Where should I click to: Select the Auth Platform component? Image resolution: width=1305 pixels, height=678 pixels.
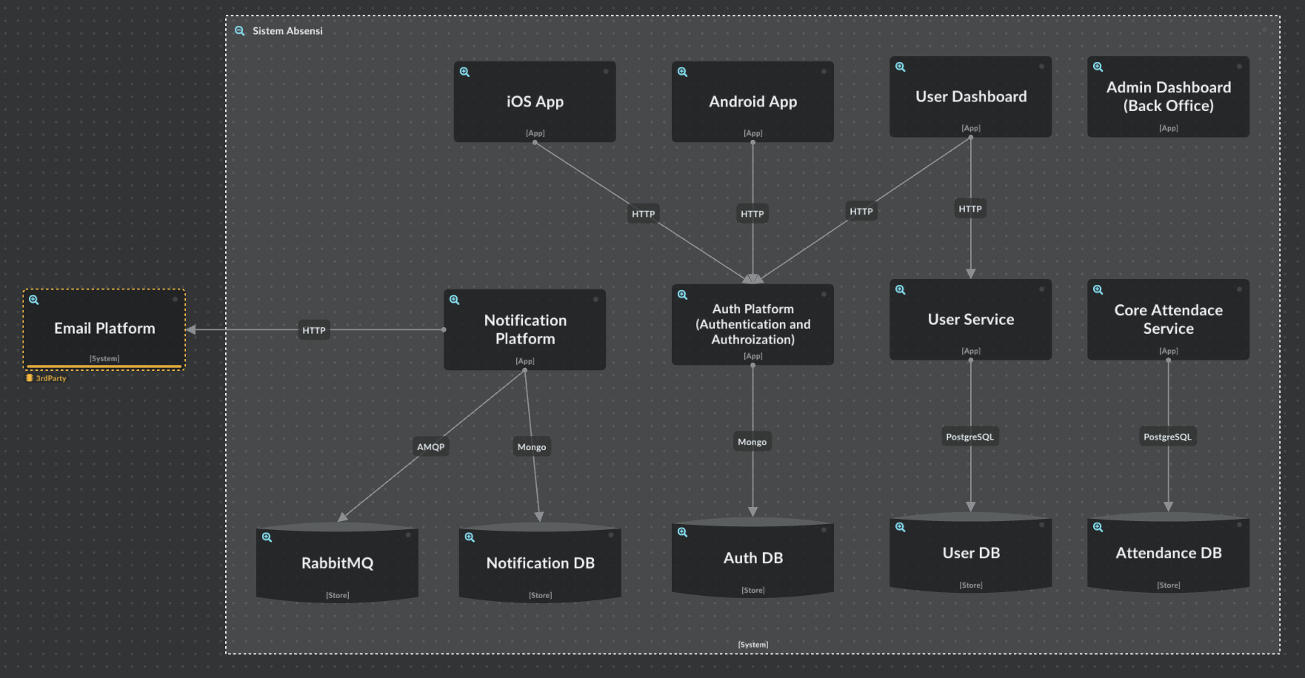point(752,324)
